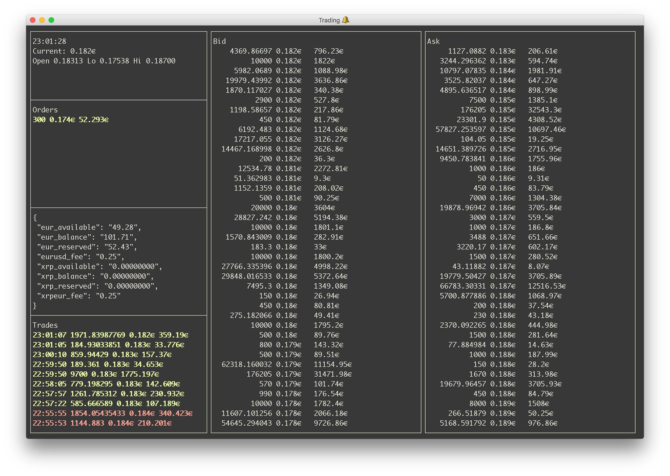Select ask row 66783.30331 at 0.187€
This screenshot has width=670, height=476.
503,286
